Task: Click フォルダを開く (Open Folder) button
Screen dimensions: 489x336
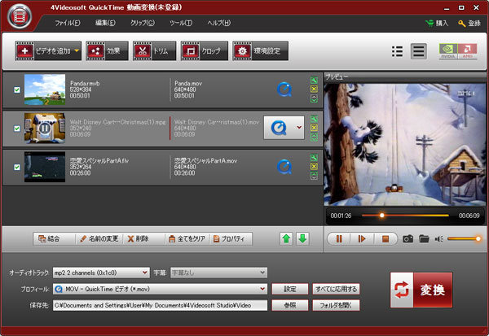Action: (x=336, y=305)
